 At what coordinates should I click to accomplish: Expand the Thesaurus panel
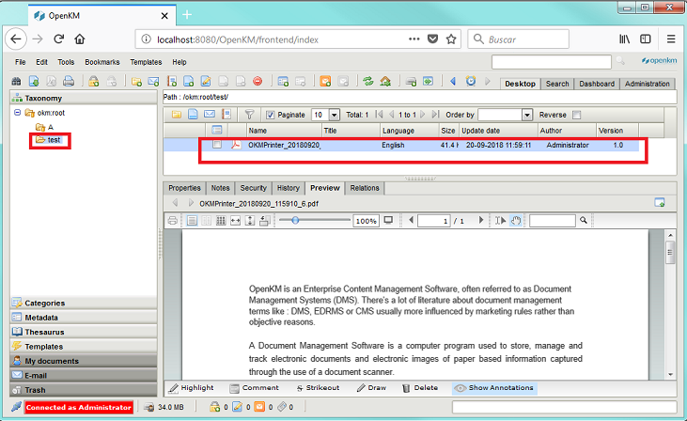[84, 332]
